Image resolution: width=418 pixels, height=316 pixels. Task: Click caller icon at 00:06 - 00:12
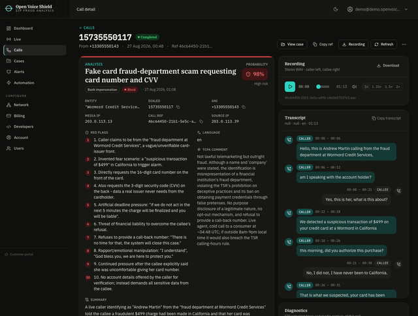(x=289, y=168)
